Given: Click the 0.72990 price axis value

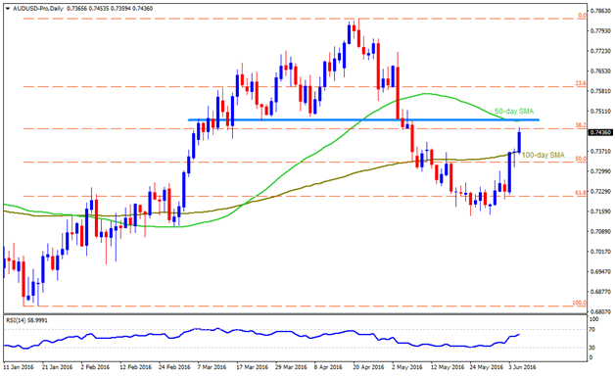Looking at the screenshot, I should [601, 171].
